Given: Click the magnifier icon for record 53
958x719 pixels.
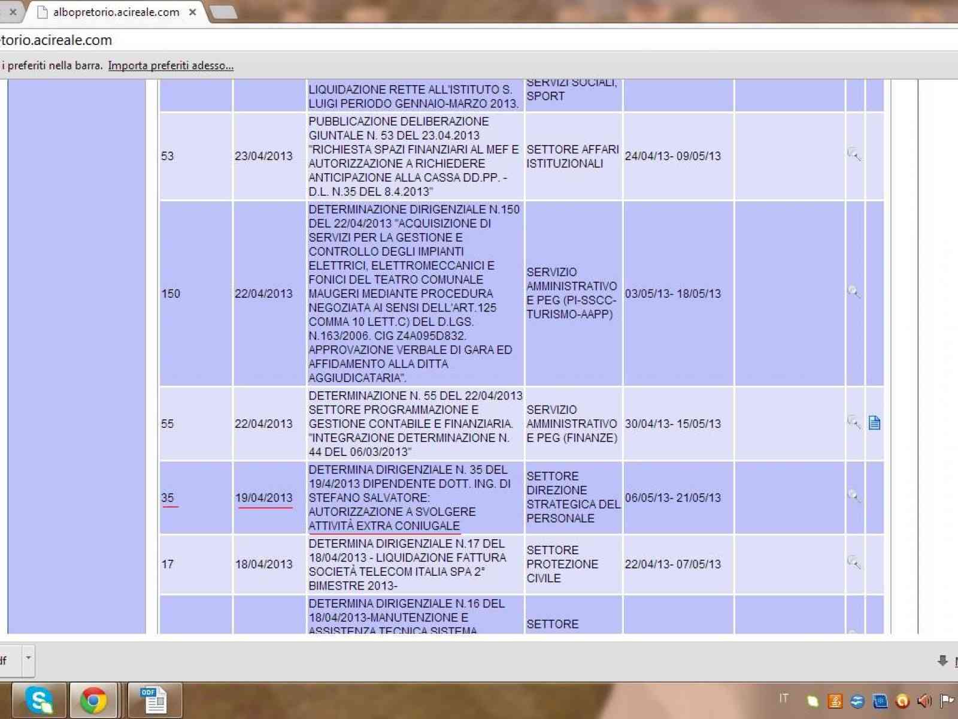Looking at the screenshot, I should point(854,155).
